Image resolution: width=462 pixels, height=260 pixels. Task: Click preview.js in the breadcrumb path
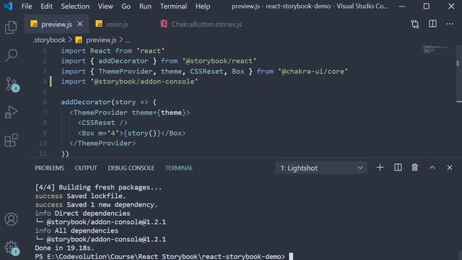(101, 40)
